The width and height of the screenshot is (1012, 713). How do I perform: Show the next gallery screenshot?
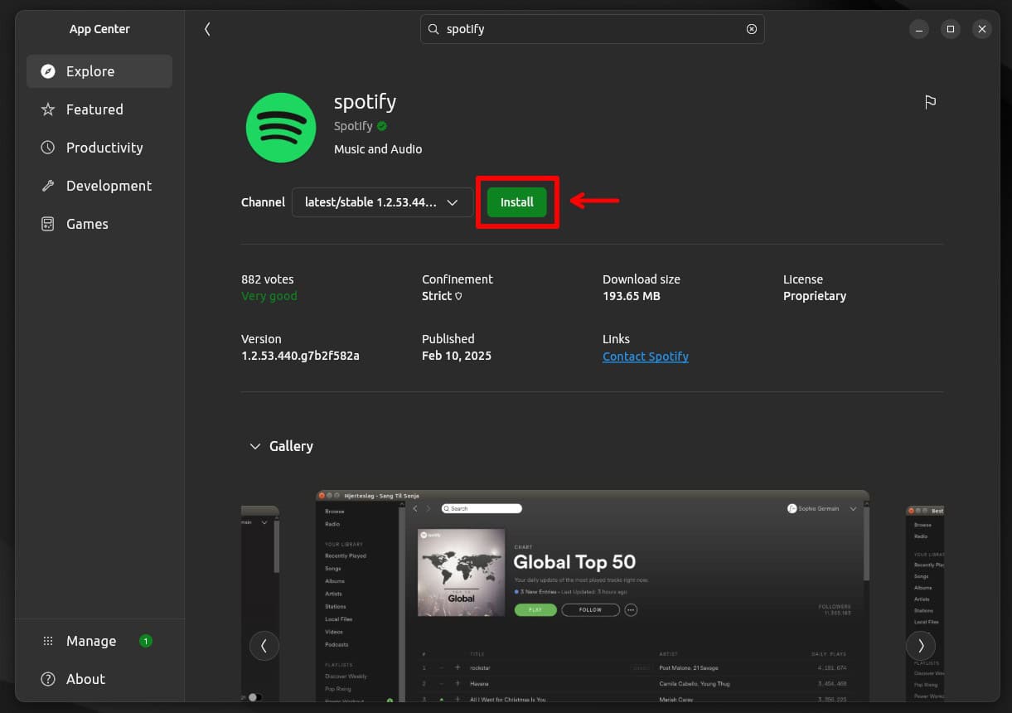[921, 645]
